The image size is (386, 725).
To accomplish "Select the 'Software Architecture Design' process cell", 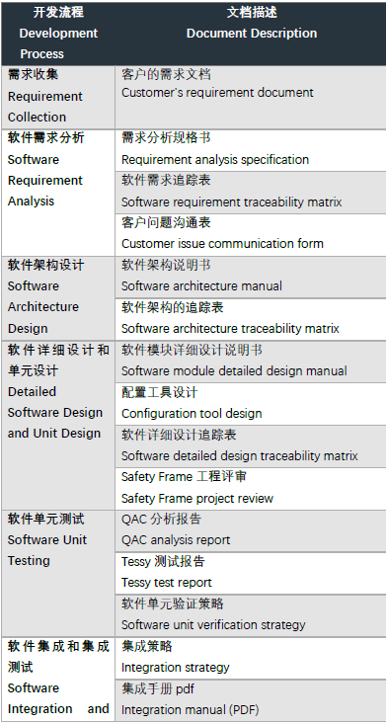I will 58,298.
